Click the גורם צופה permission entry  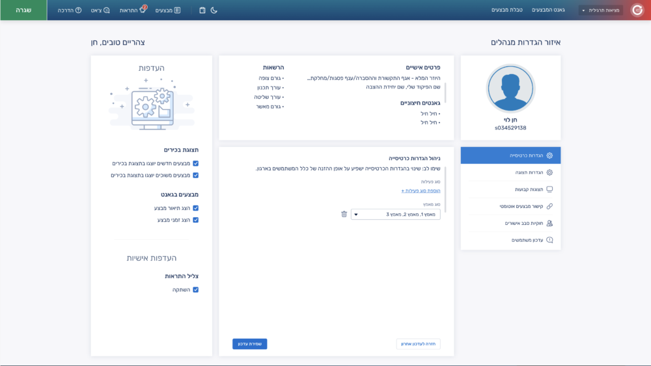(x=271, y=78)
